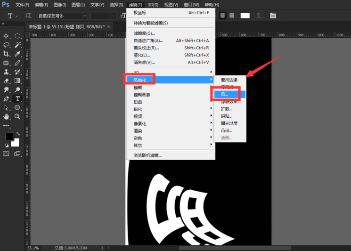The width and height of the screenshot is (351, 251).
Task: Toggle the Character and Paragraph panels icon
Action: tap(273, 16)
